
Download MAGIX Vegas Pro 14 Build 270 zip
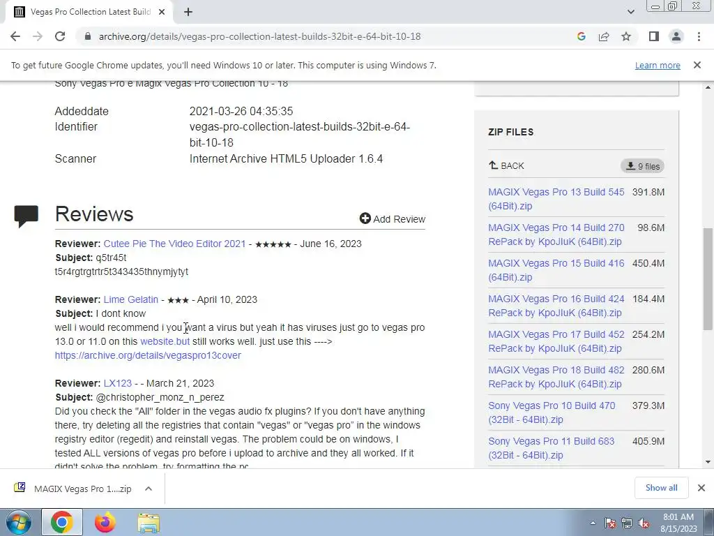click(x=556, y=234)
